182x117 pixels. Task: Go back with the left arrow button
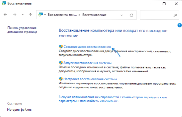pos(5,15)
